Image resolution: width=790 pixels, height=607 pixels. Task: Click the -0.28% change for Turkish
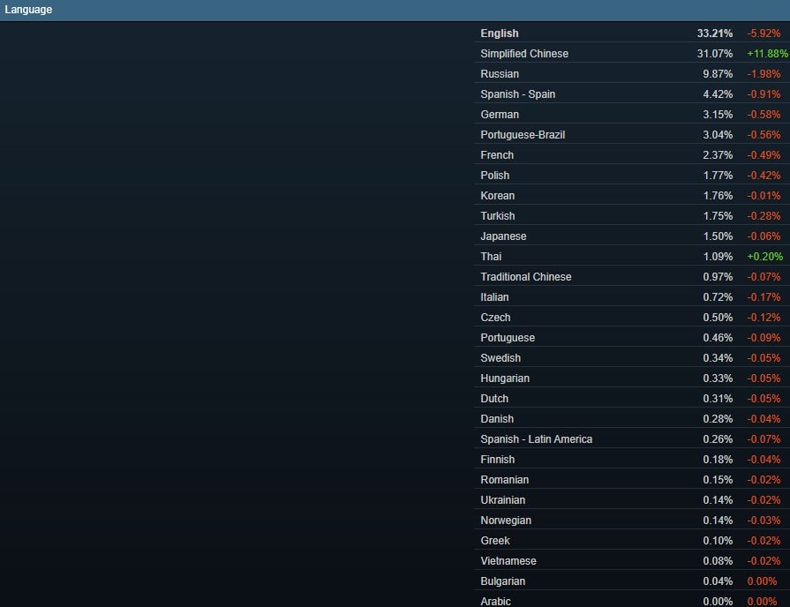(764, 215)
